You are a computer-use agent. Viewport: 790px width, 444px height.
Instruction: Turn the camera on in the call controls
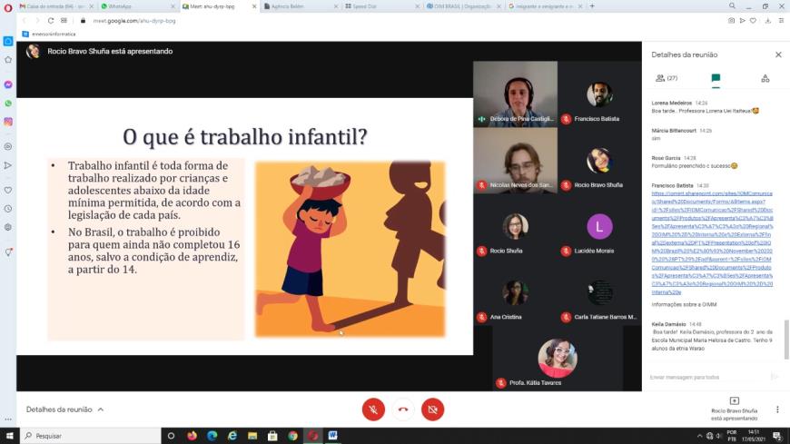(432, 409)
